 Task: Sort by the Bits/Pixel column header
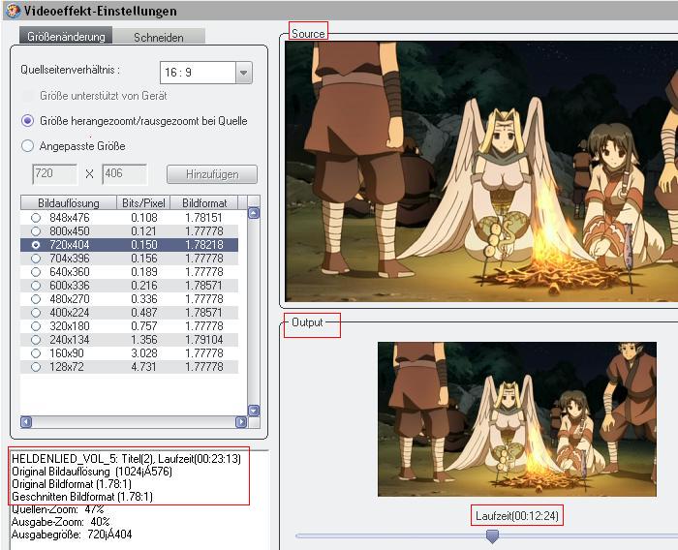click(x=143, y=202)
